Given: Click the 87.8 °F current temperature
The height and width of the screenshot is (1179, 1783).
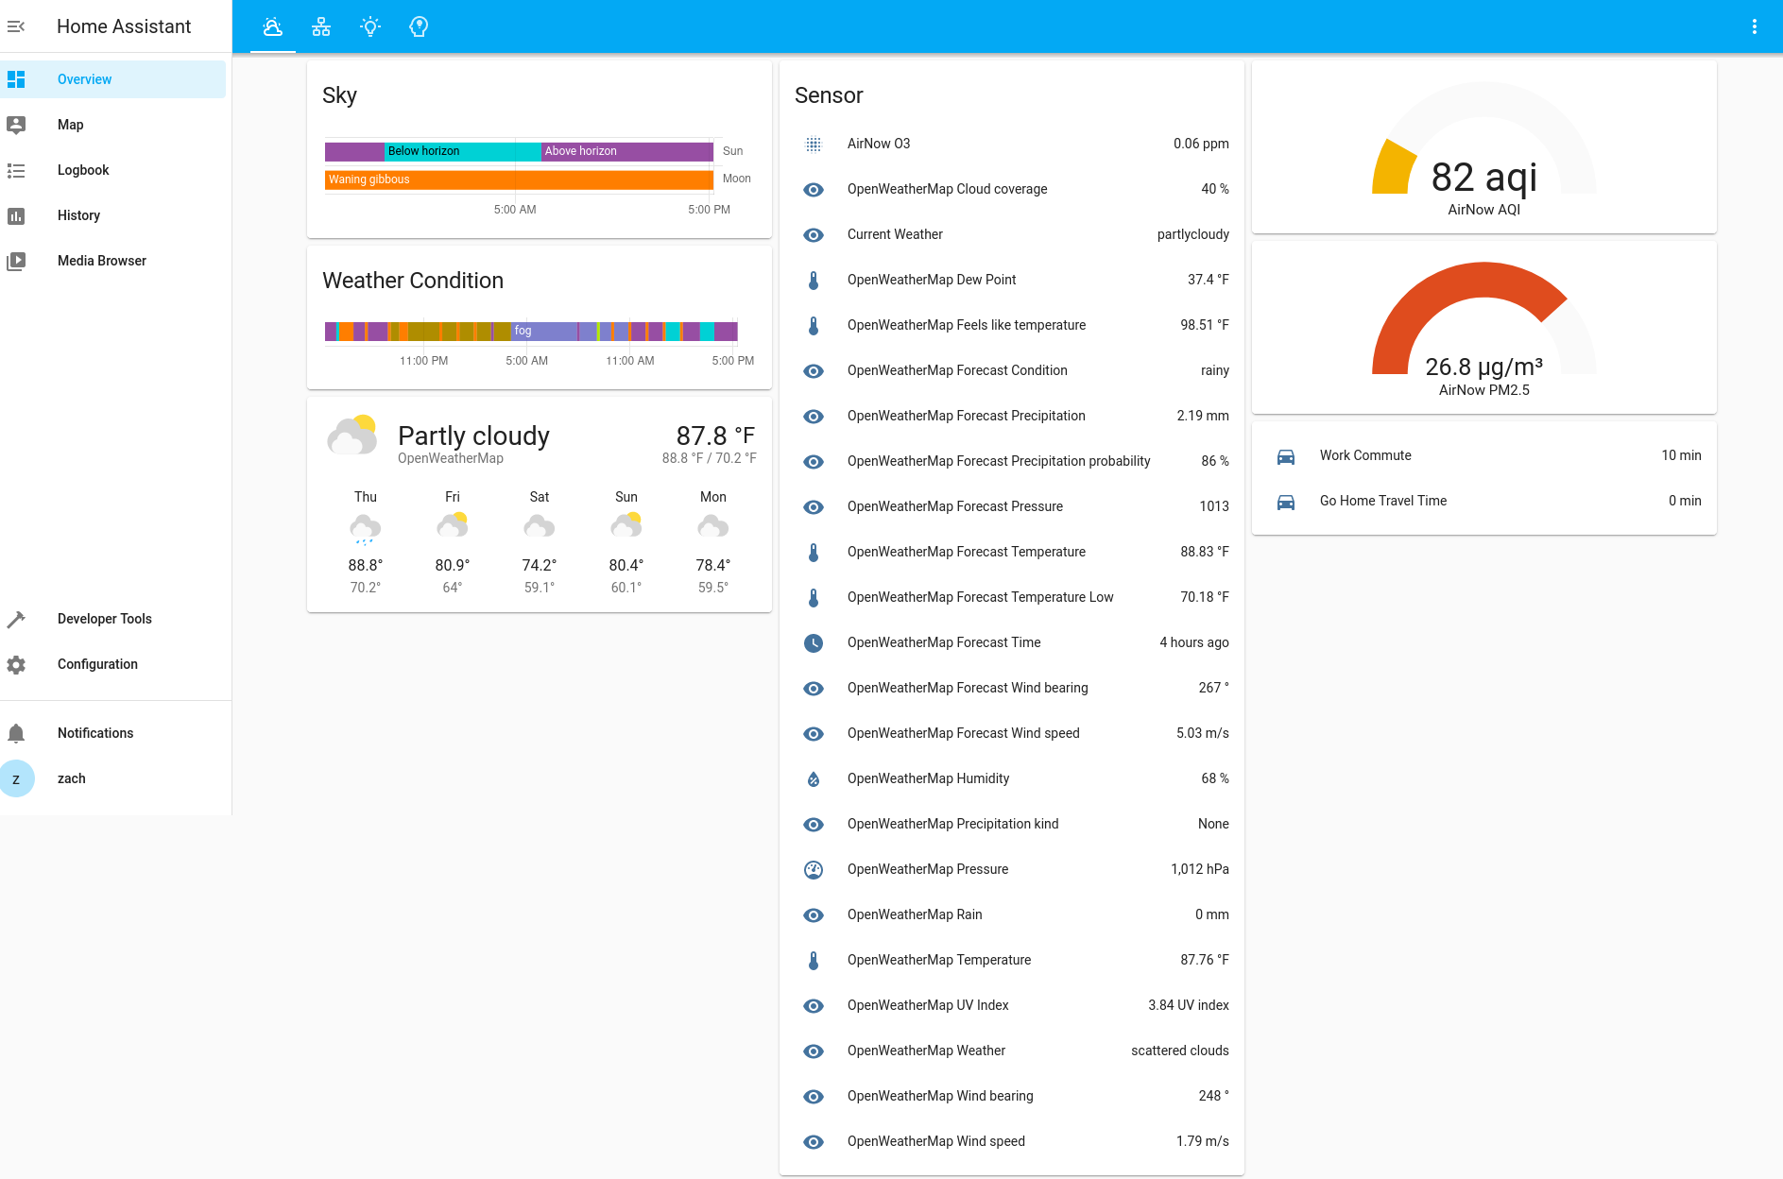Looking at the screenshot, I should click(x=715, y=436).
